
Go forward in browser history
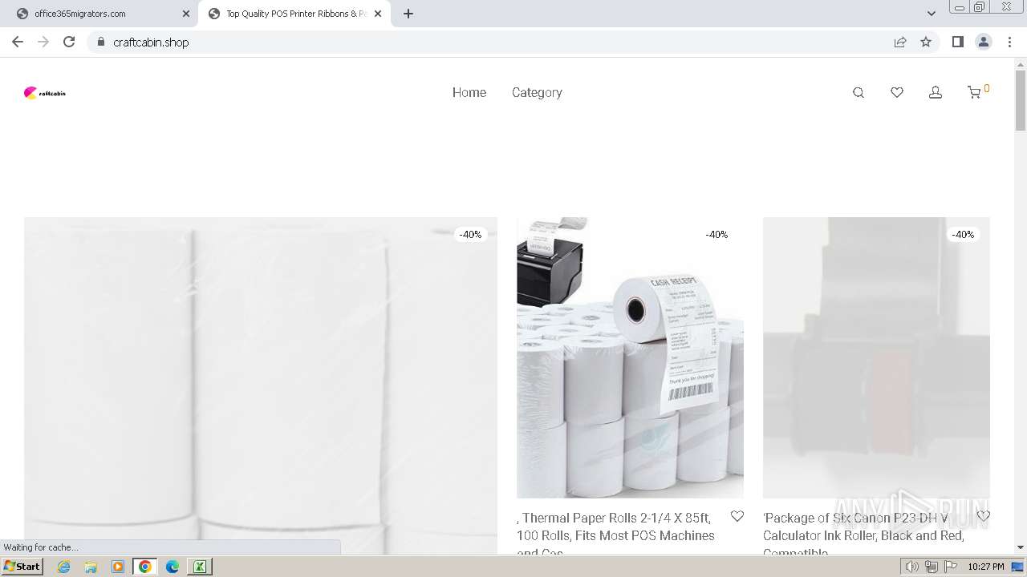point(43,42)
